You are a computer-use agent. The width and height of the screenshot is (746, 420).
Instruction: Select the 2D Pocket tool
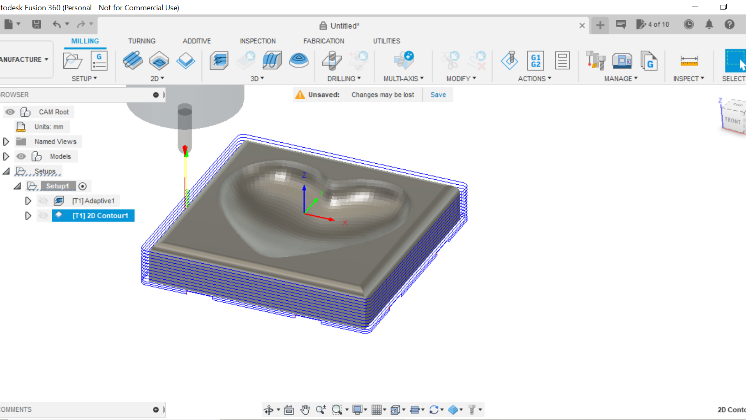point(159,60)
